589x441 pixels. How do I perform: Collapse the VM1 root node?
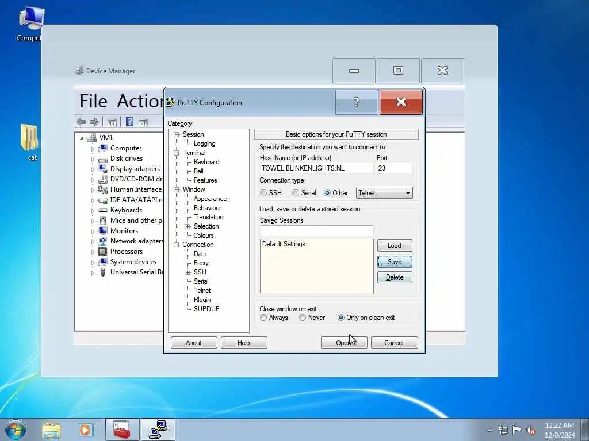(82, 138)
